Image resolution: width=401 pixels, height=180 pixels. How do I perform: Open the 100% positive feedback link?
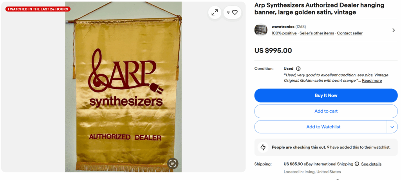coord(284,33)
